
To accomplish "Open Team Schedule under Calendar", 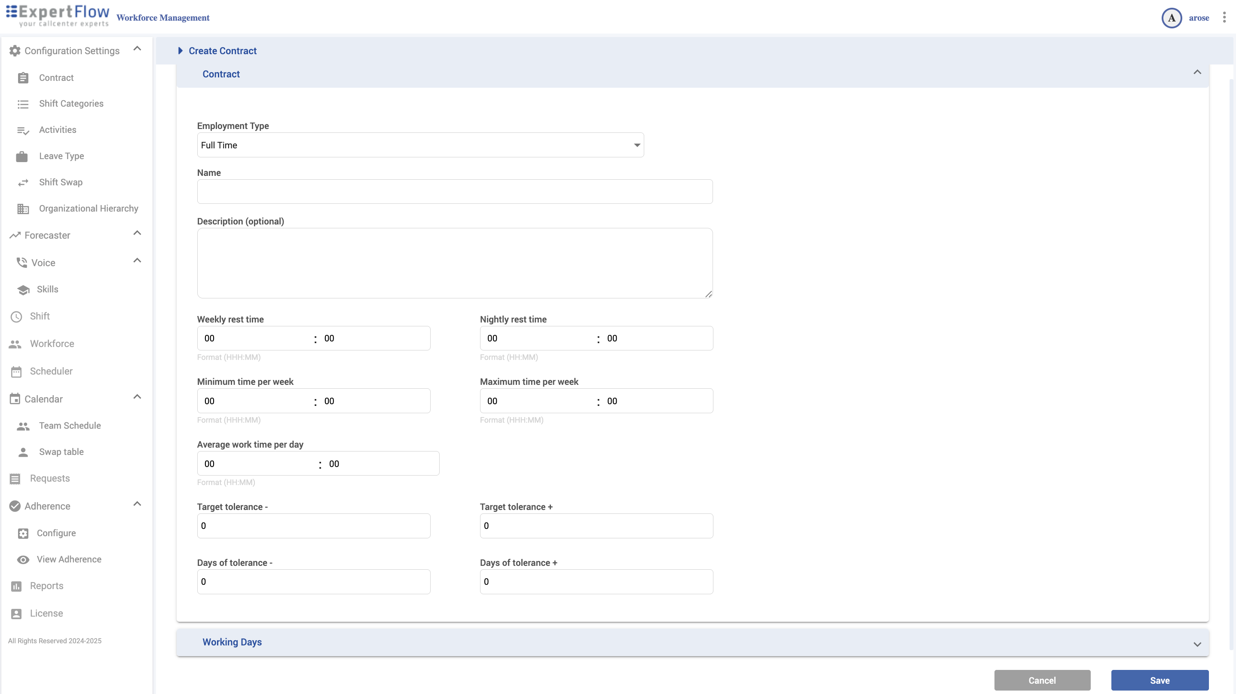I will click(70, 426).
